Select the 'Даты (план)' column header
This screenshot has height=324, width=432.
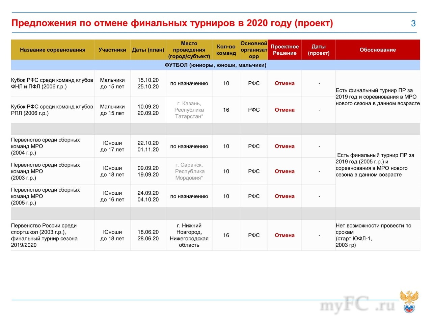click(148, 50)
